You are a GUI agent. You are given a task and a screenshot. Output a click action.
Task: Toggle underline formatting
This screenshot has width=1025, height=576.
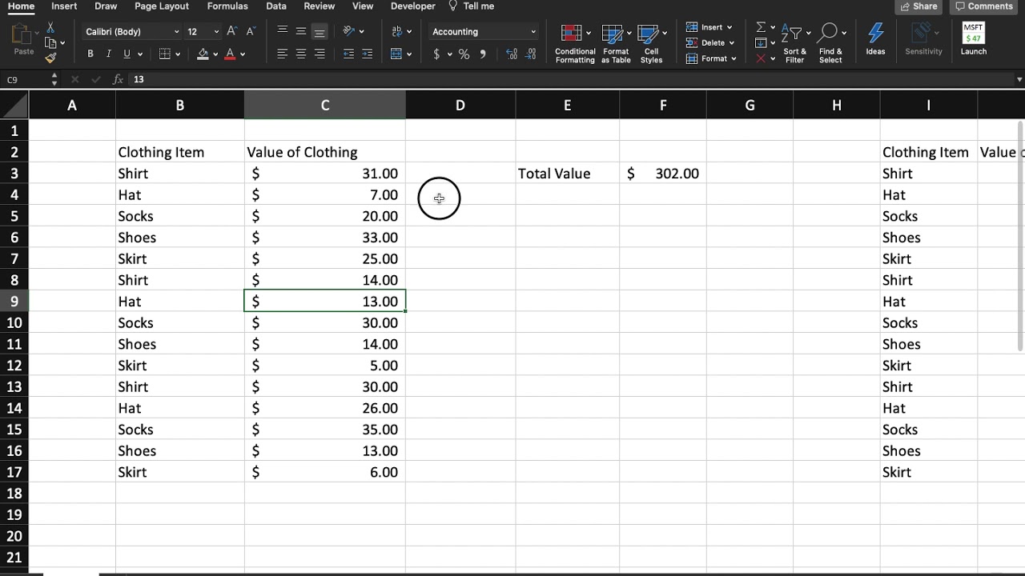(x=127, y=54)
